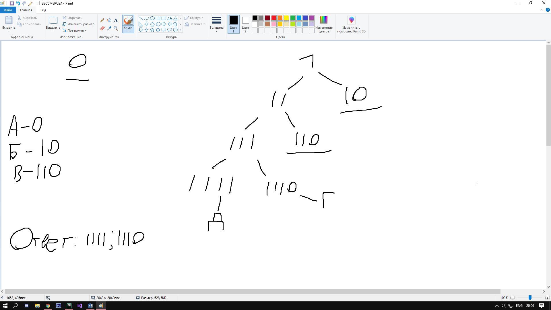Open the Выделить selection dropdown arrow
551x310 pixels.
[x=53, y=31]
